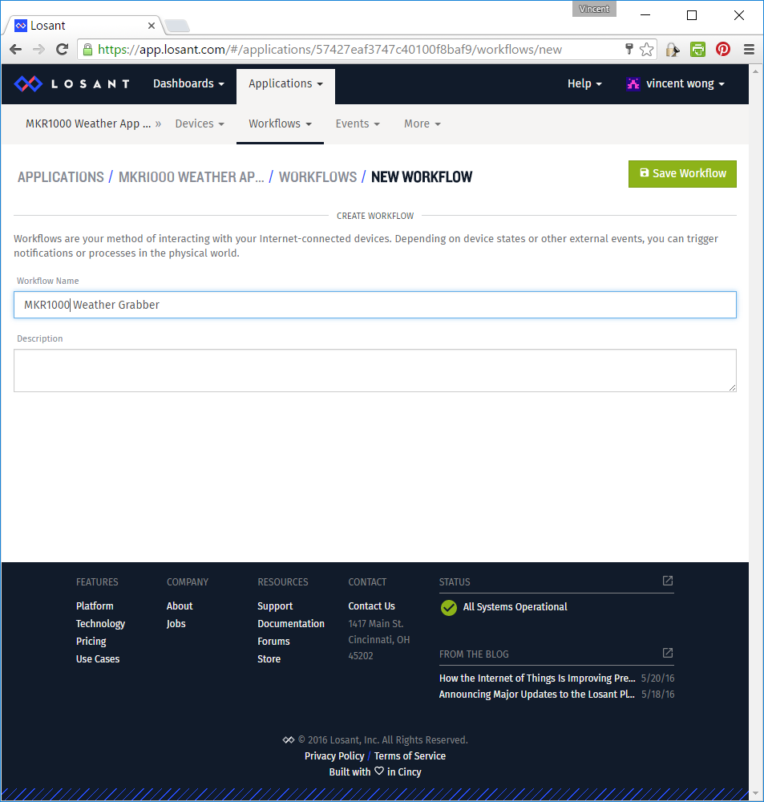The height and width of the screenshot is (802, 764).
Task: Save the workflow with Save Workflow button
Action: tap(682, 173)
